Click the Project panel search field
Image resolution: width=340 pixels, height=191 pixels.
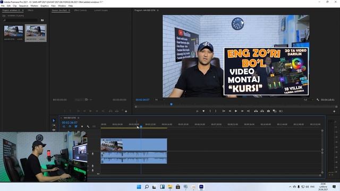[21, 20]
